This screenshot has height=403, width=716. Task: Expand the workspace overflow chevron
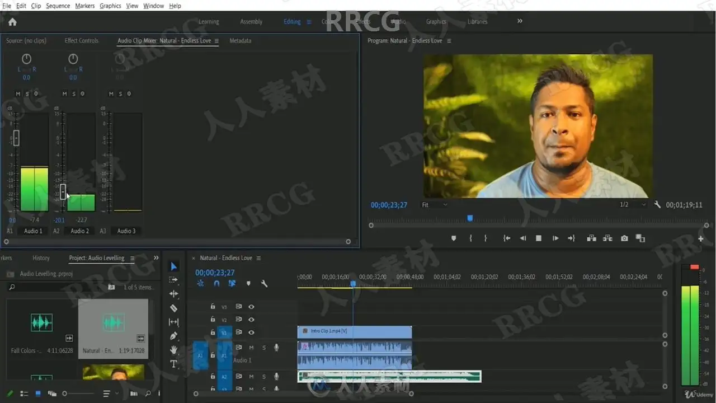coord(520,21)
